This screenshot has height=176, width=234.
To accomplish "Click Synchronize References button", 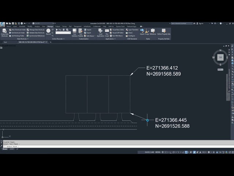I will (x=36, y=36).
